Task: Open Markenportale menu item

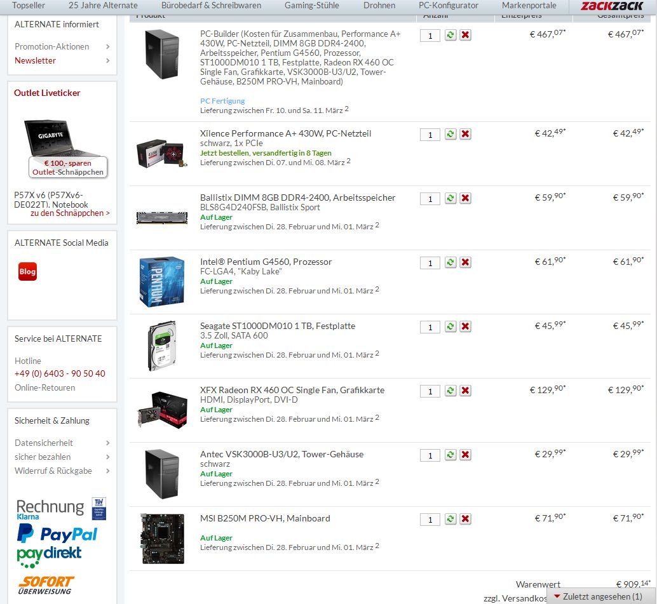Action: [x=529, y=6]
